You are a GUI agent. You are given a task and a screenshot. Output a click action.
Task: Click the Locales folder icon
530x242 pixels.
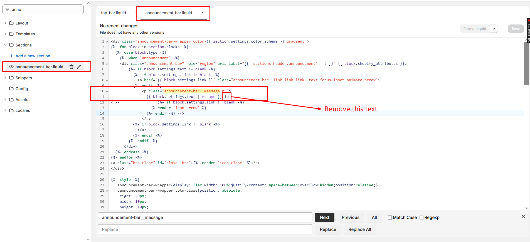11,110
